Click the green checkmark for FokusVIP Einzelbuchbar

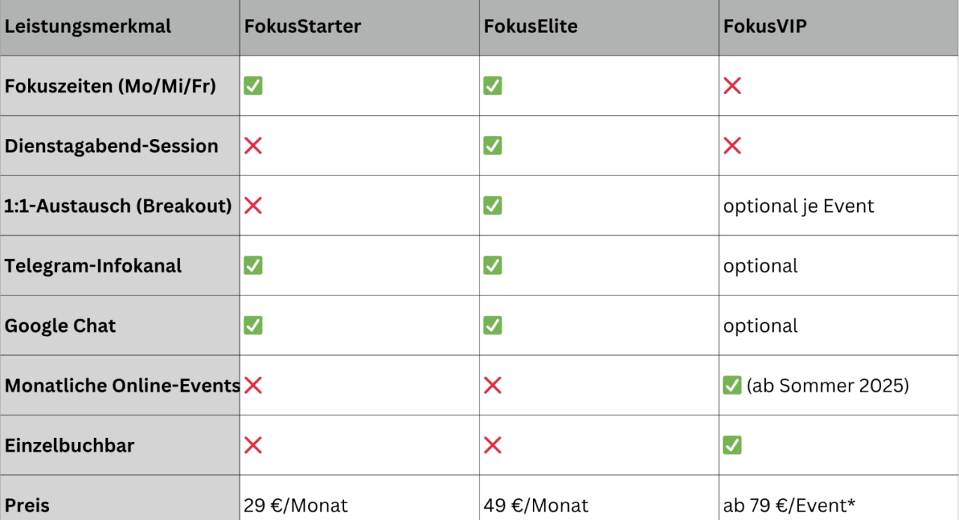click(x=732, y=445)
